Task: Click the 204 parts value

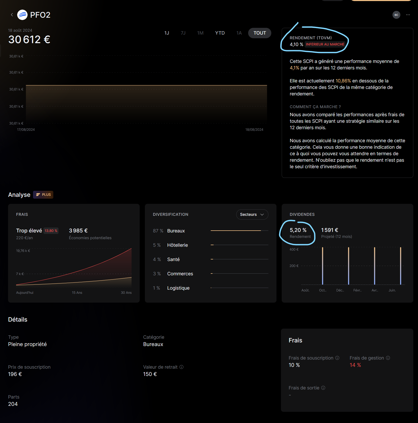Action: click(x=13, y=404)
